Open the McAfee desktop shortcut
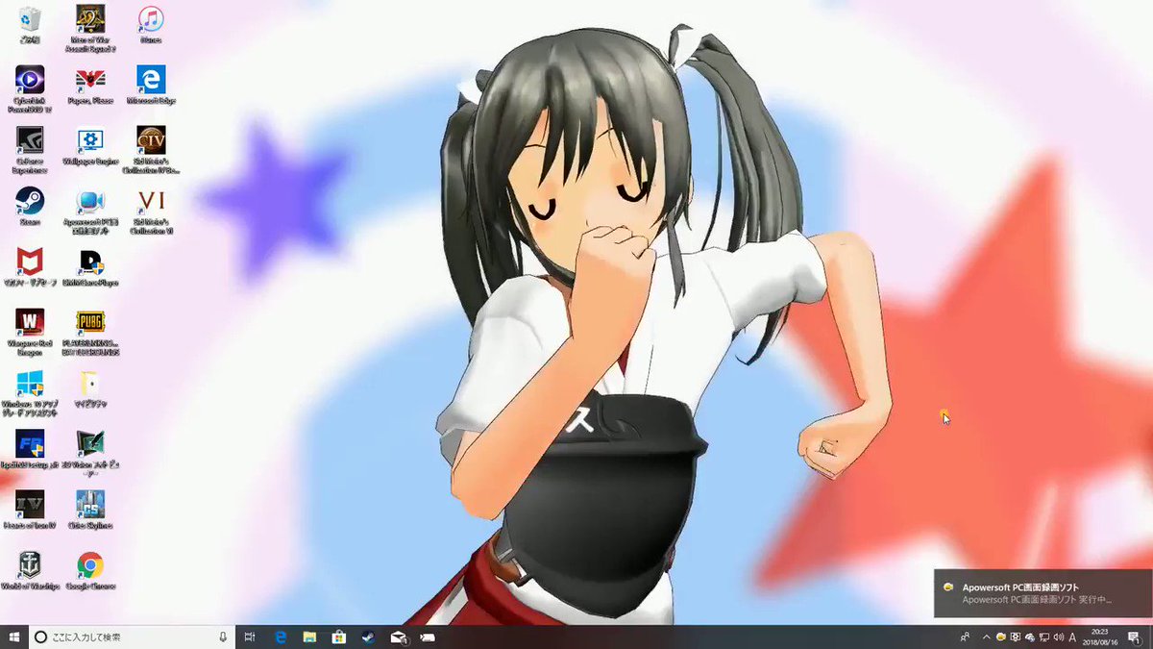The image size is (1153, 649). pyautogui.click(x=30, y=268)
